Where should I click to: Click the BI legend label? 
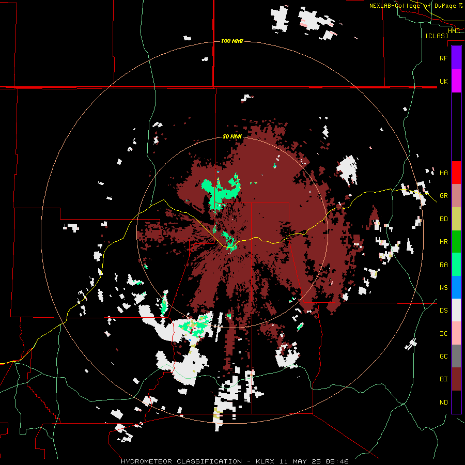pos(443,379)
